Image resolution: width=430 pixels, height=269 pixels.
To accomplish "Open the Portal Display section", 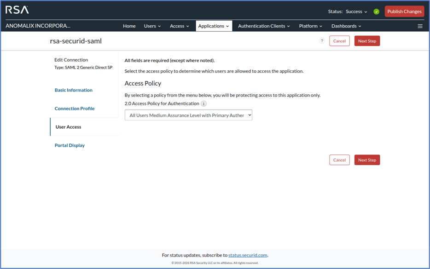I will pyautogui.click(x=70, y=145).
